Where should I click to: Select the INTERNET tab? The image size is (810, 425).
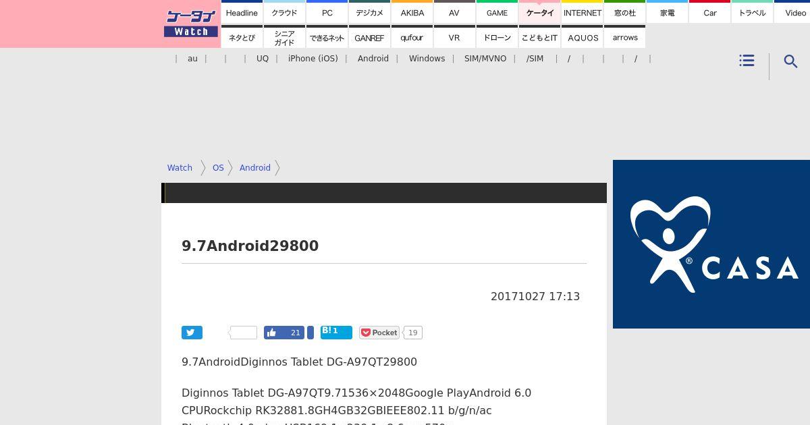pos(582,13)
